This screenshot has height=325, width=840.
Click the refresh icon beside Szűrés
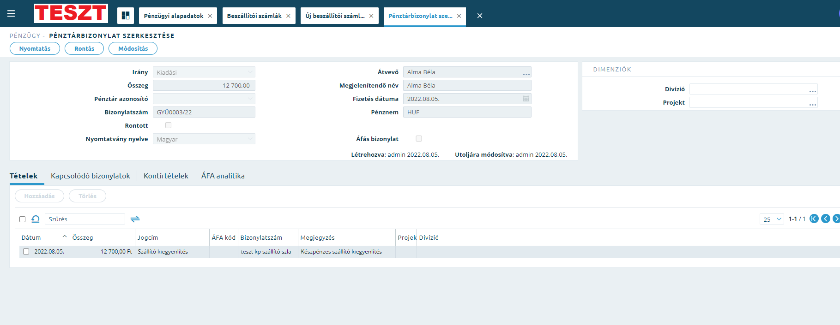point(36,219)
